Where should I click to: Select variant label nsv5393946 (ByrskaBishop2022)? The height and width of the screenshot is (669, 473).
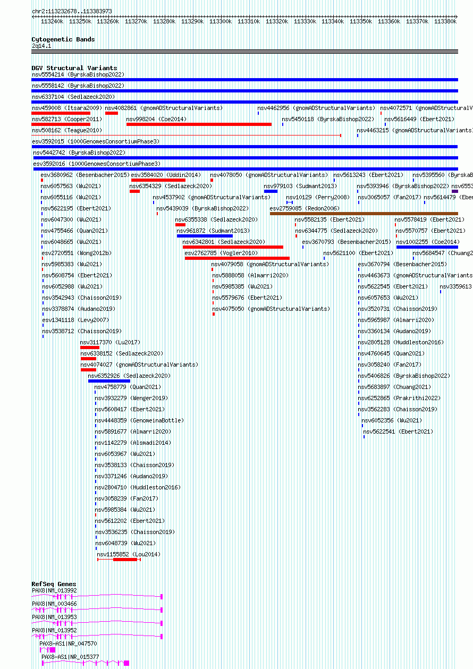pos(403,186)
